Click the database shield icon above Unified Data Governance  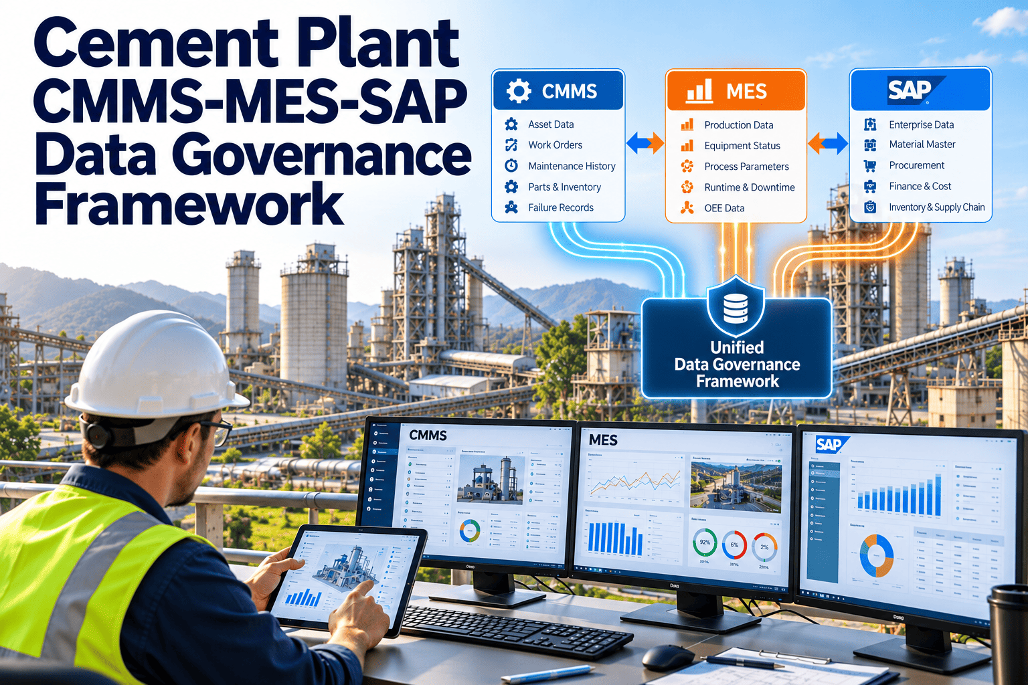[x=736, y=307]
